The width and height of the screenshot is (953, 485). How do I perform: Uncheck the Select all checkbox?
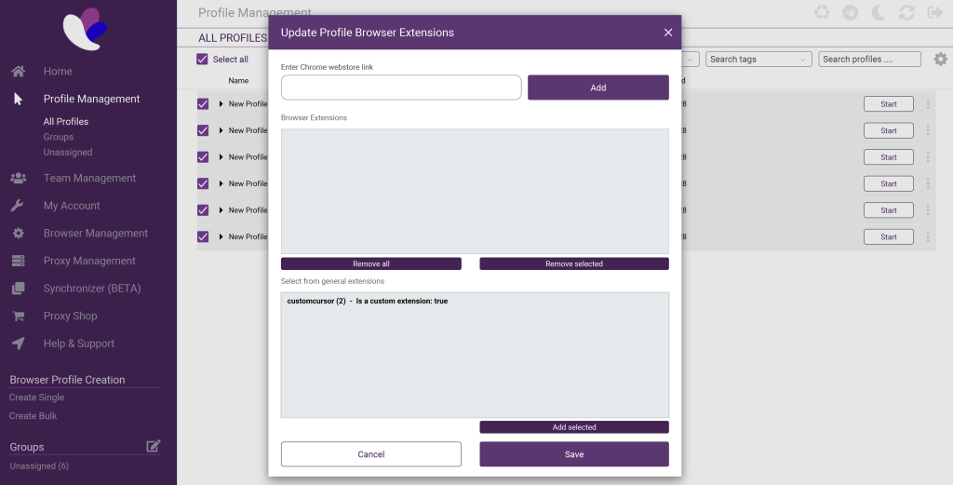click(203, 60)
